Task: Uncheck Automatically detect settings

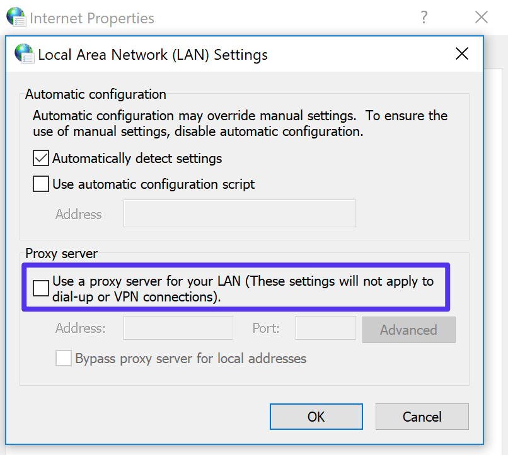Action: click(x=40, y=158)
